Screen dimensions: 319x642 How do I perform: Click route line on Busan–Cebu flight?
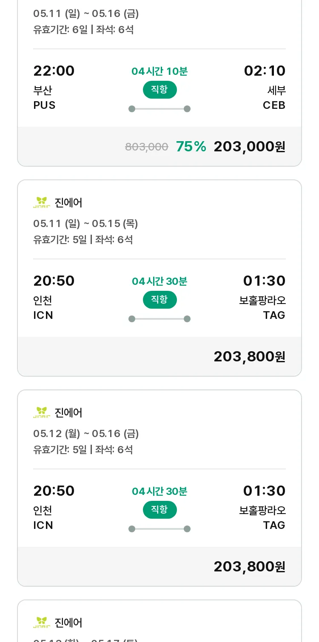pyautogui.click(x=159, y=109)
